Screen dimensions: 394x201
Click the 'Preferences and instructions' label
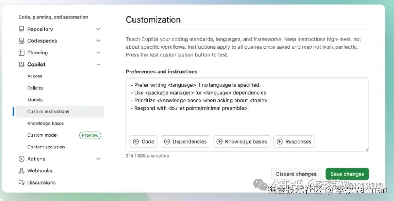point(162,72)
